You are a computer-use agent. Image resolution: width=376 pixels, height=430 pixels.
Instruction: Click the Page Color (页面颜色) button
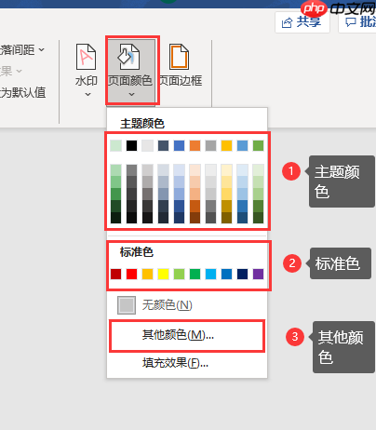click(131, 71)
